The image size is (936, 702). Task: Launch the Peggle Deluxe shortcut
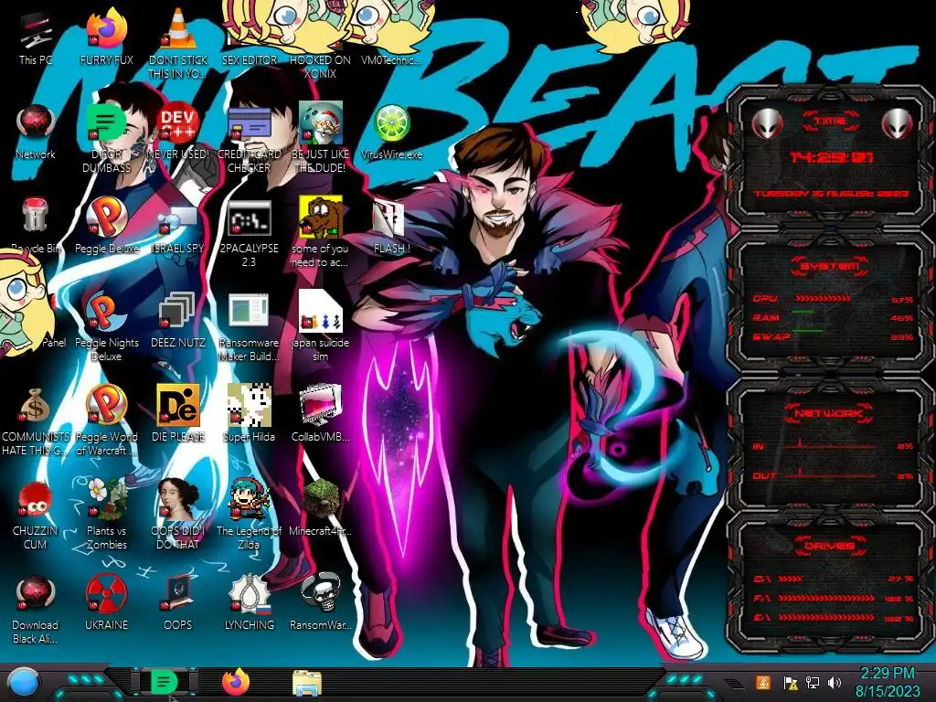[106, 226]
